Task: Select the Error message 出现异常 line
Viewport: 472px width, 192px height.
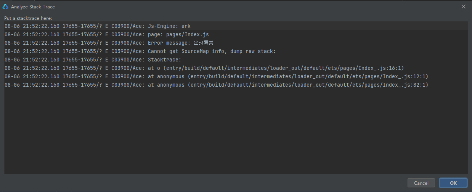Action: pyautogui.click(x=236, y=43)
